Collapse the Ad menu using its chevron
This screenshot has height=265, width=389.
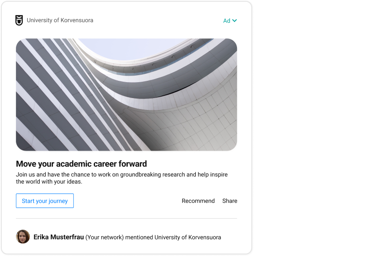235,20
